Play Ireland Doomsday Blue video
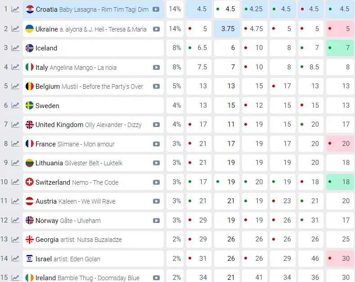Image resolution: width=355 pixels, height=282 pixels. [156, 277]
